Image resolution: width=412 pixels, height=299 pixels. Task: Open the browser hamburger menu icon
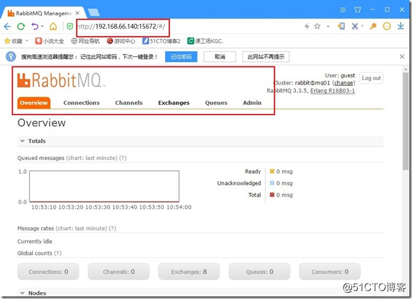pyautogui.click(x=343, y=10)
